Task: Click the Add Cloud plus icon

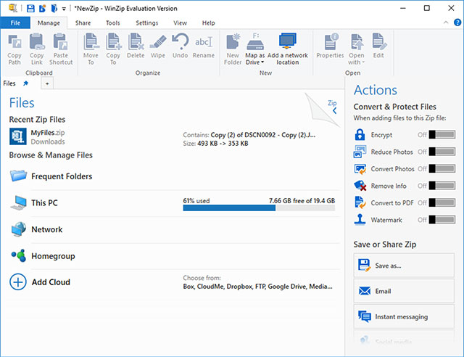Action: pyautogui.click(x=17, y=282)
